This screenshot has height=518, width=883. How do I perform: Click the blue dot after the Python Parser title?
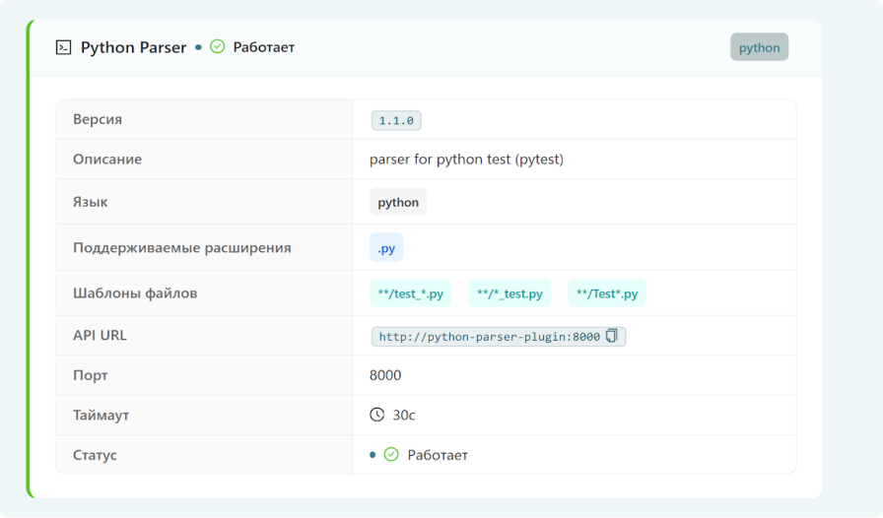(198, 47)
